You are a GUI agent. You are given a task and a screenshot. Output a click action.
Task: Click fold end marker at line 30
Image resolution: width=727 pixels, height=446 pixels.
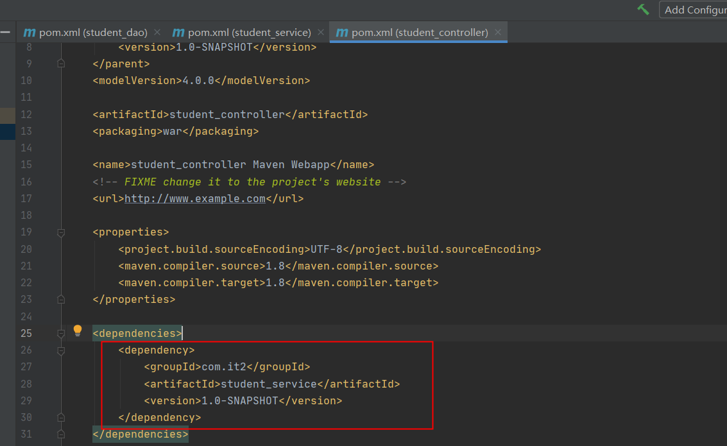[x=61, y=417]
